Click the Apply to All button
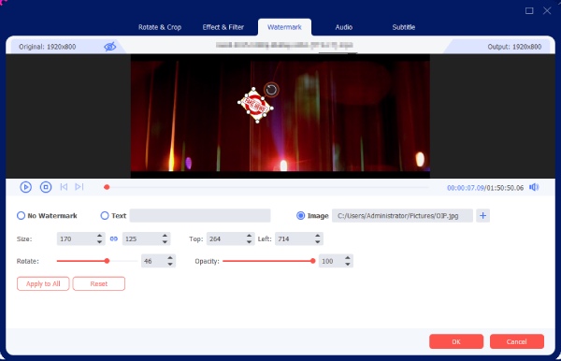Viewport: 561px width, 361px height. click(43, 283)
